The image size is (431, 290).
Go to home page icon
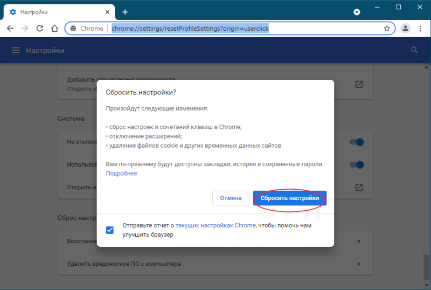(55, 29)
